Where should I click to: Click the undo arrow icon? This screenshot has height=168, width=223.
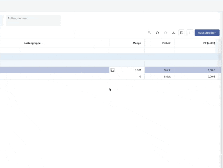click(157, 33)
